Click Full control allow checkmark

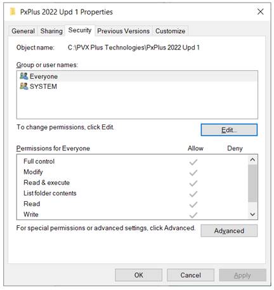[193, 162]
